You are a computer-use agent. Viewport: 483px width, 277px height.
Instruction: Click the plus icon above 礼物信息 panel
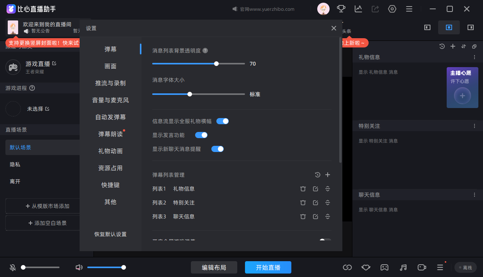click(453, 46)
